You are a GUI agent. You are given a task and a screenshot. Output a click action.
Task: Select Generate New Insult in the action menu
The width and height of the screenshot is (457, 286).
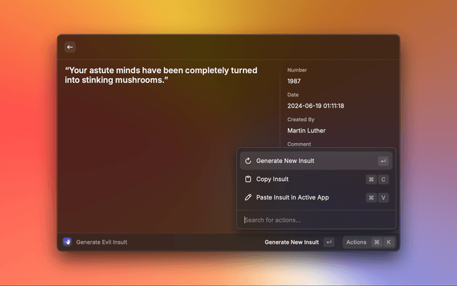(286, 161)
